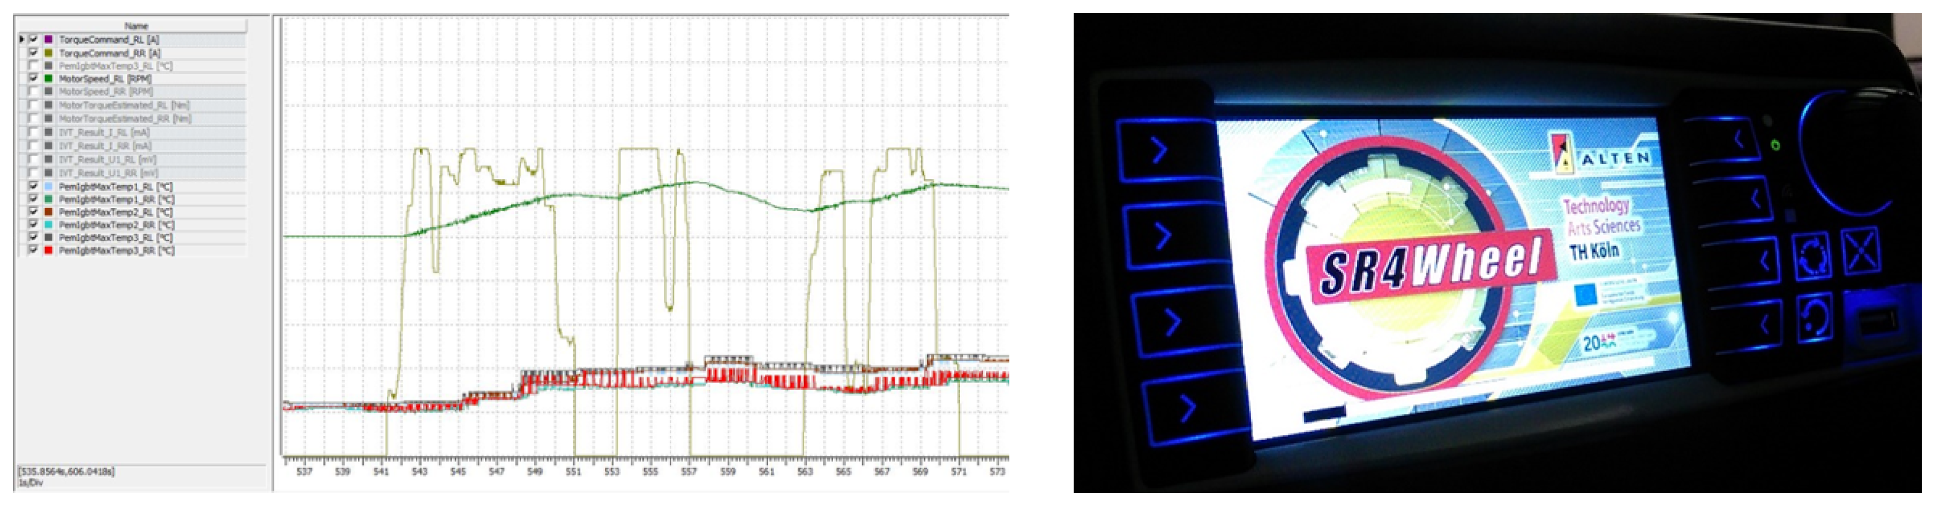Viewport: 1933px width, 506px height.
Task: Click the teal-green swatch for PemIgbtMaxTemp1_RR
Action: (x=49, y=198)
